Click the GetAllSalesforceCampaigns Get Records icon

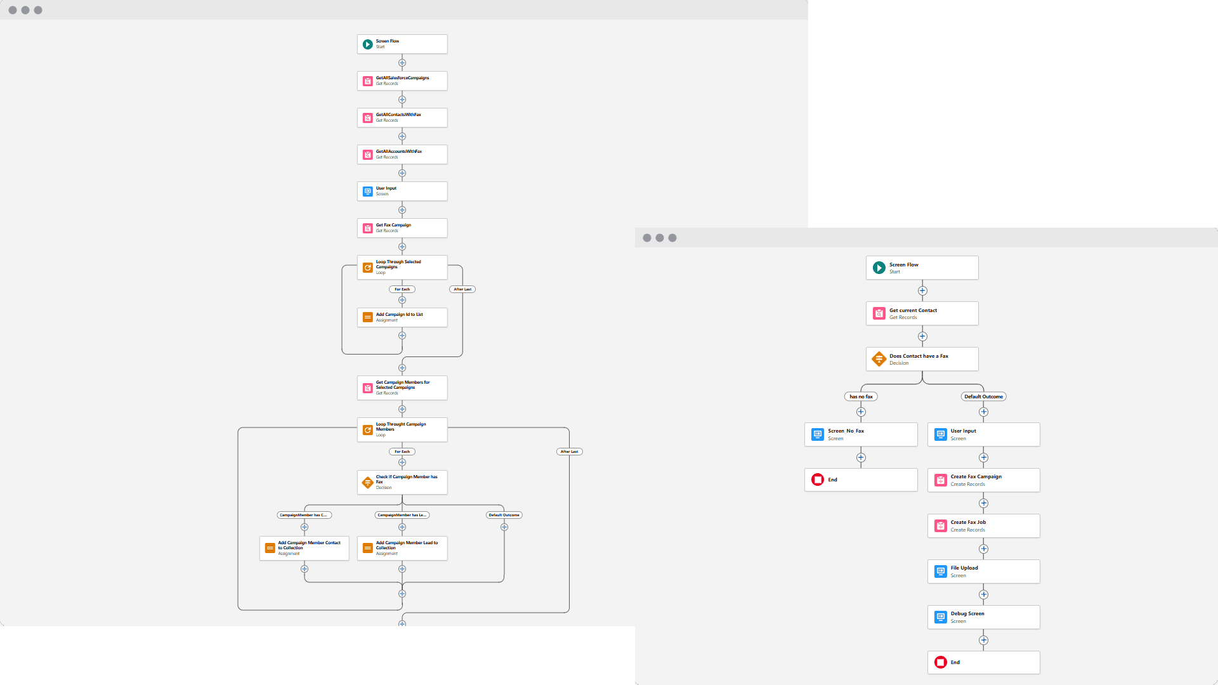[367, 81]
